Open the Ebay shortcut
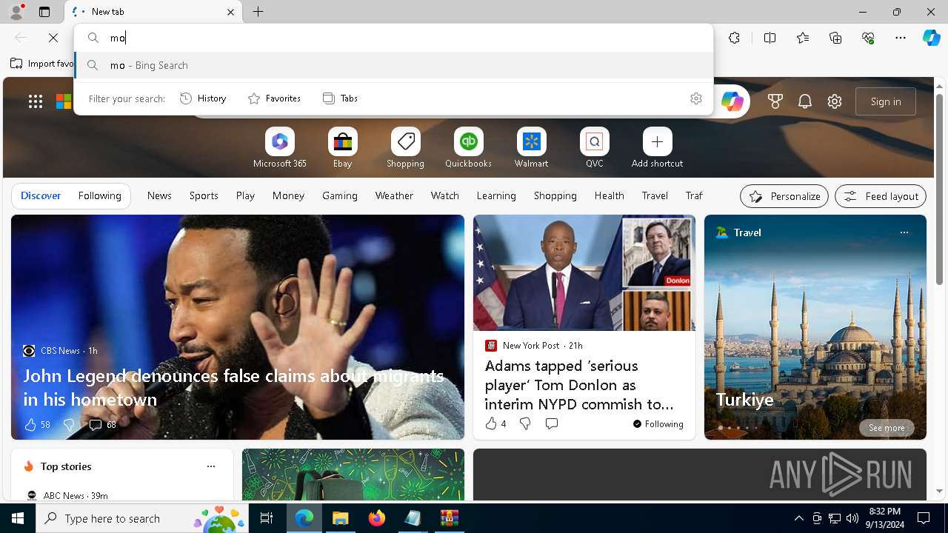Image resolution: width=948 pixels, height=533 pixels. (342, 147)
